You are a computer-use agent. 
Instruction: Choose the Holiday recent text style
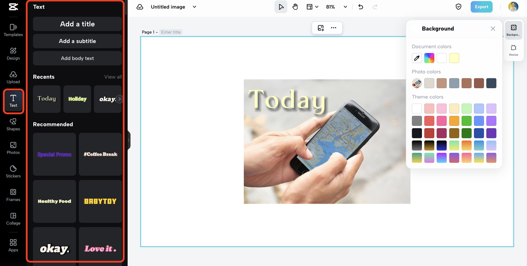click(x=77, y=99)
